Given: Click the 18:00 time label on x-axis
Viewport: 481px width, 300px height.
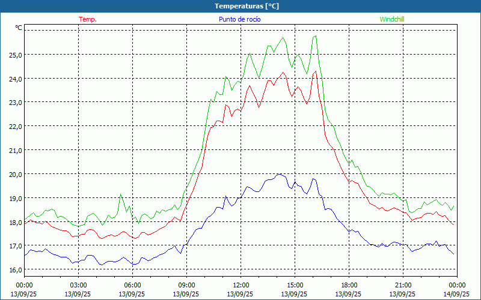Looking at the screenshot, I should click(x=349, y=285).
